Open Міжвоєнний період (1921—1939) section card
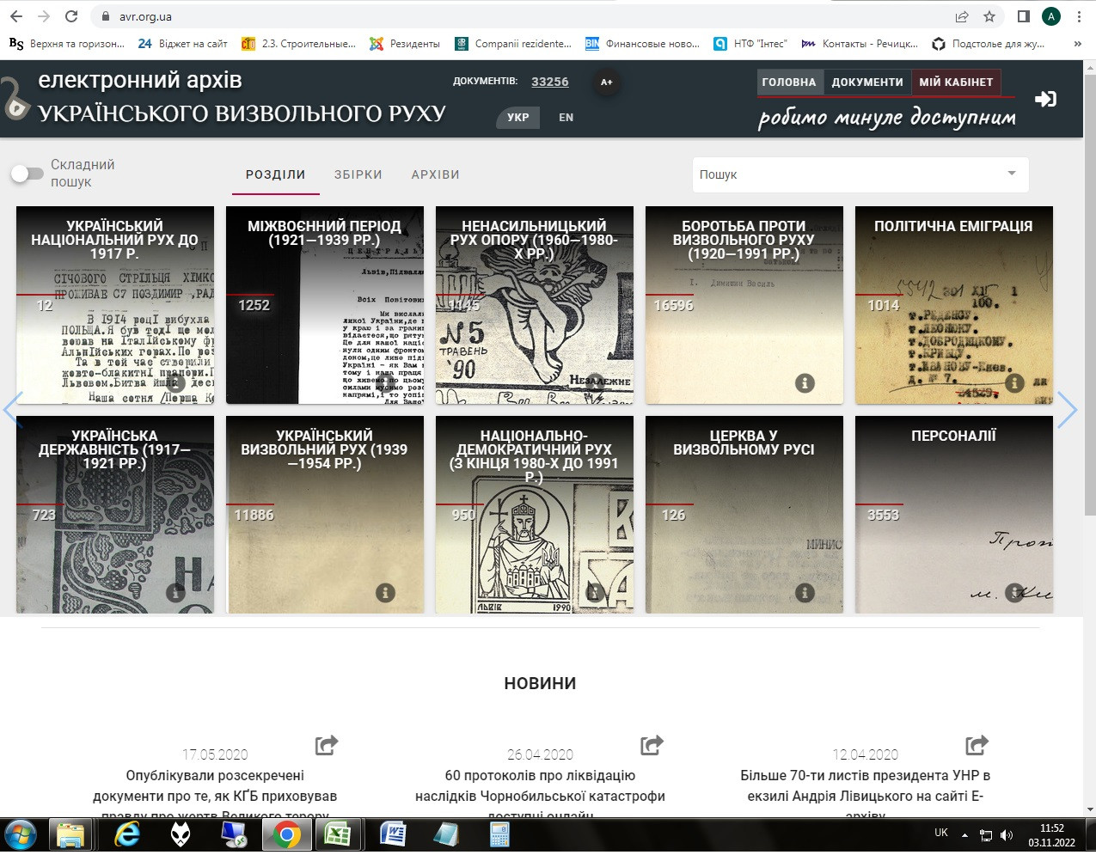This screenshot has width=1096, height=855. 325,305
